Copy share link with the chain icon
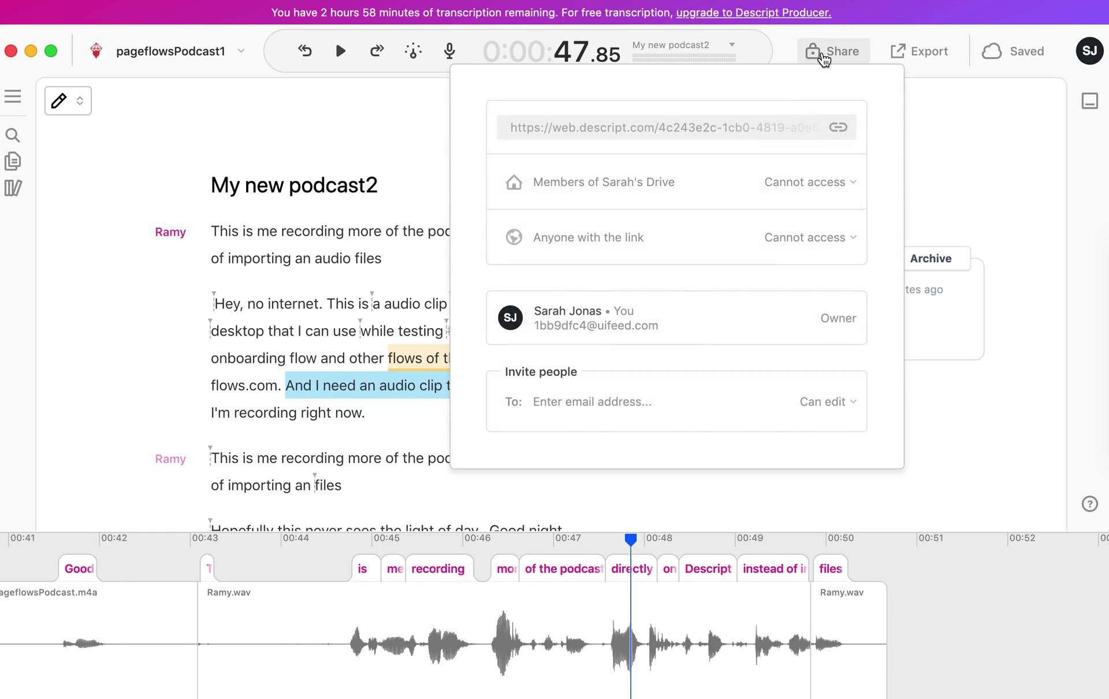 click(838, 127)
